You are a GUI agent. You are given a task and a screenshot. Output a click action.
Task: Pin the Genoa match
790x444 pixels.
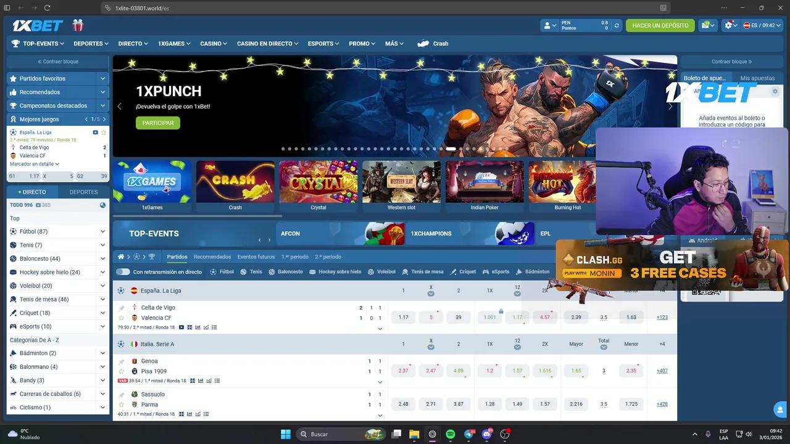tap(122, 361)
